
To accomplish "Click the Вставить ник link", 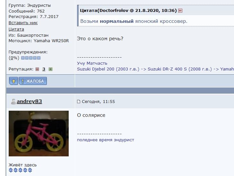I will coord(23,23).
